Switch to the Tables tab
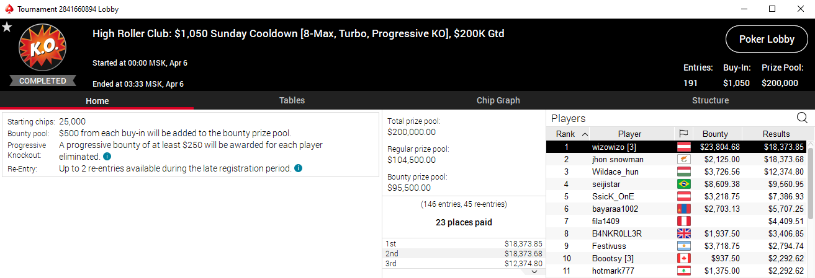The width and height of the screenshot is (815, 278). [292, 100]
